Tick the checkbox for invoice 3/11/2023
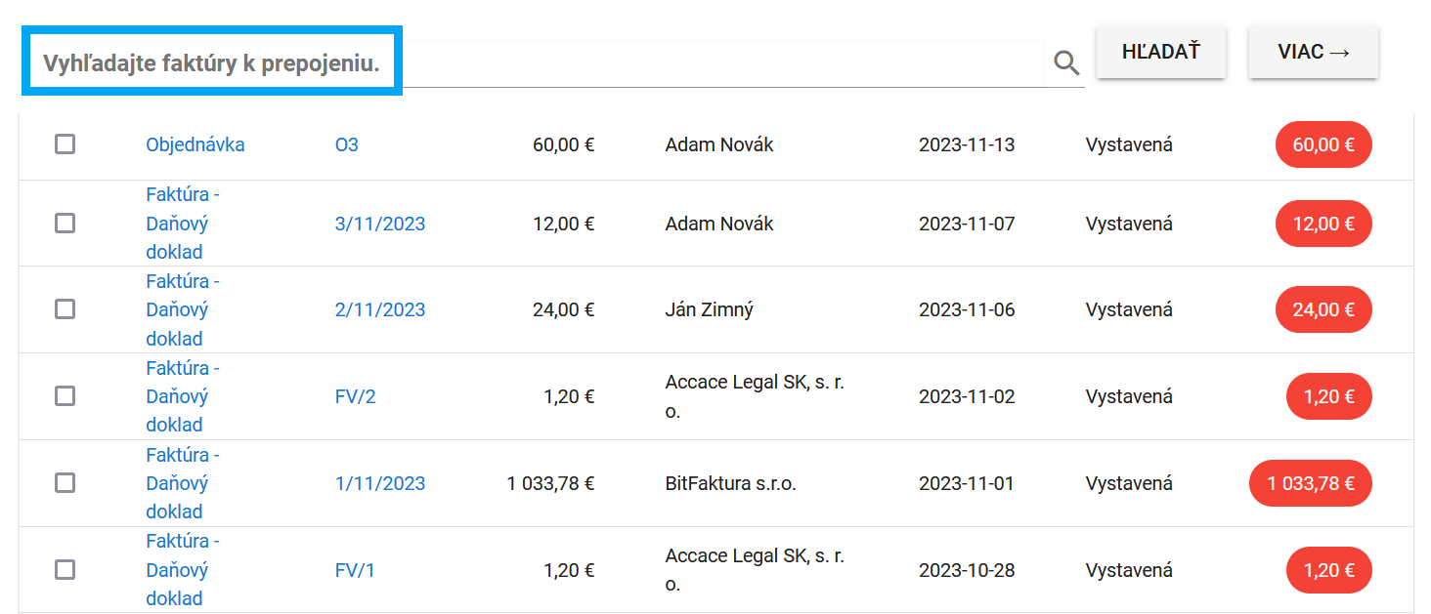Viewport: 1431px width, 614px height. pyautogui.click(x=65, y=223)
